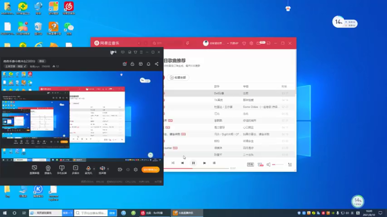
Task: Toggle the lock icon in the streaming app header
Action: coord(132,64)
